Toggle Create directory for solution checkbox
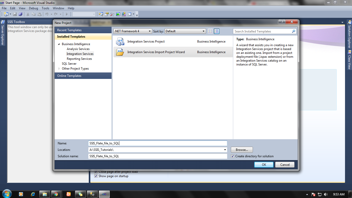 [x=233, y=156]
